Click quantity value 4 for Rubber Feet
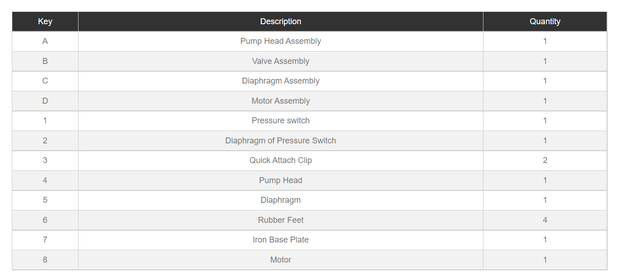 tap(545, 220)
